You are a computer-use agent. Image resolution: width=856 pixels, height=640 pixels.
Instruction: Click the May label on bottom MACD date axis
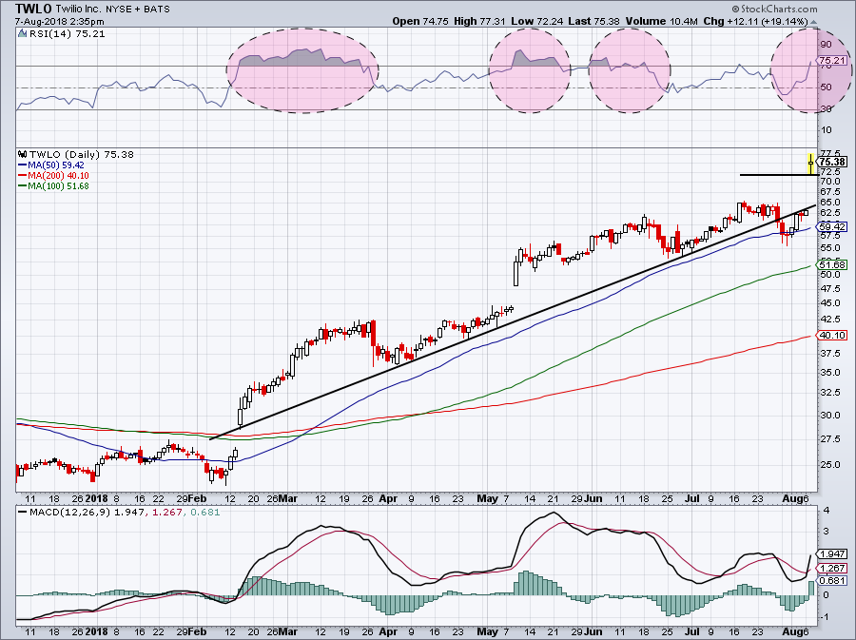[x=488, y=631]
